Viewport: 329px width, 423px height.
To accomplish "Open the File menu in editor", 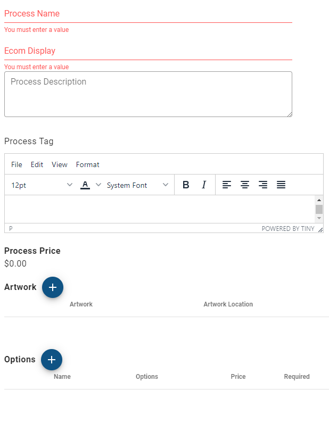I will coord(17,164).
